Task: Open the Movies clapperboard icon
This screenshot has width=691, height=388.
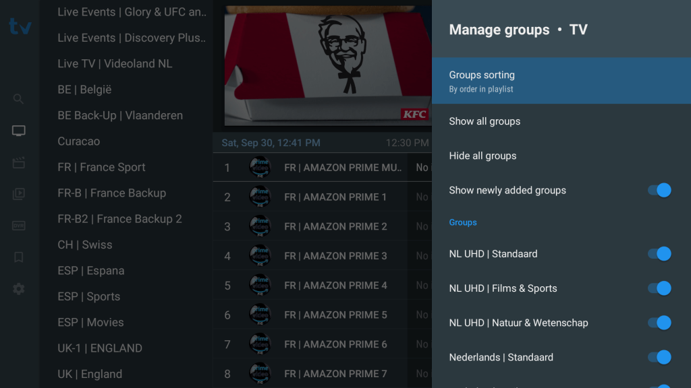Action: tap(19, 162)
